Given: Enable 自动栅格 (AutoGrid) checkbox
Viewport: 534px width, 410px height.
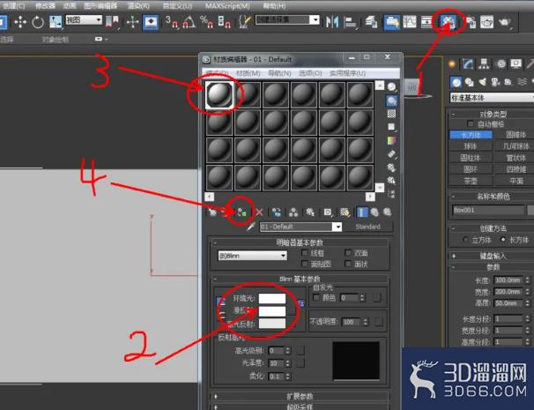Looking at the screenshot, I should [x=471, y=123].
